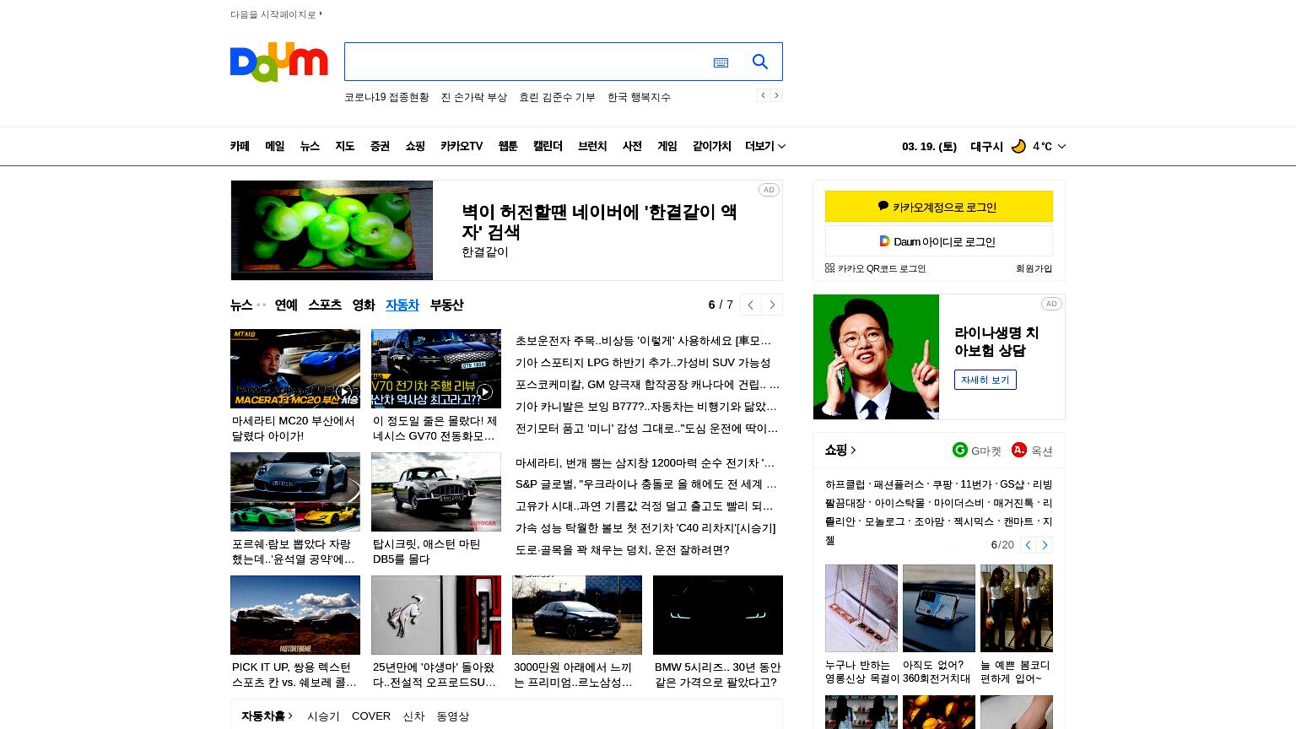Image resolution: width=1296 pixels, height=729 pixels.
Task: Open 카카오 QR코드 로그인
Action: (x=875, y=268)
